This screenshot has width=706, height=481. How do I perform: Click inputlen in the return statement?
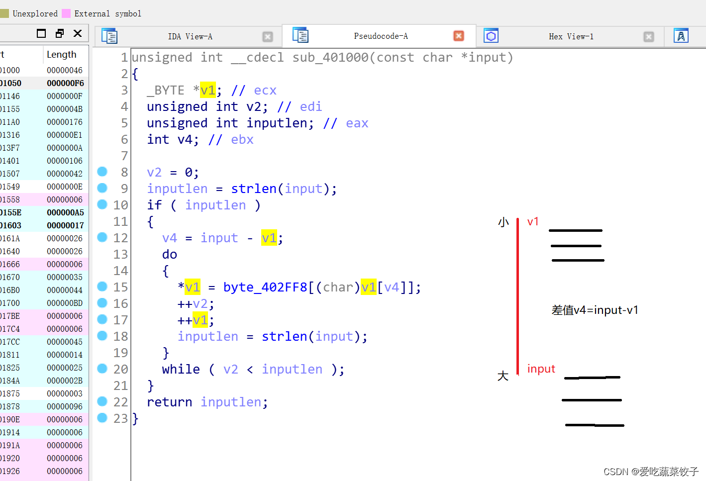point(231,402)
